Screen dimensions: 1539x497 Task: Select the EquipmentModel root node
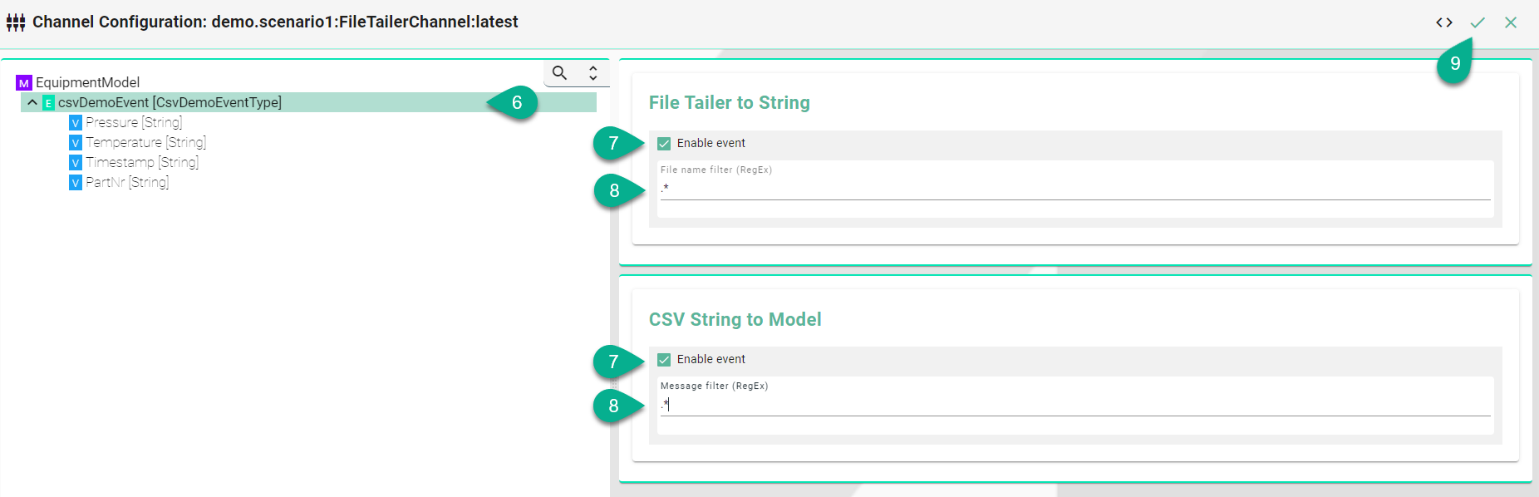[87, 82]
